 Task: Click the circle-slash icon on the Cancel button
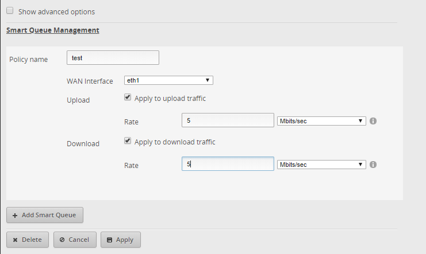coord(63,240)
